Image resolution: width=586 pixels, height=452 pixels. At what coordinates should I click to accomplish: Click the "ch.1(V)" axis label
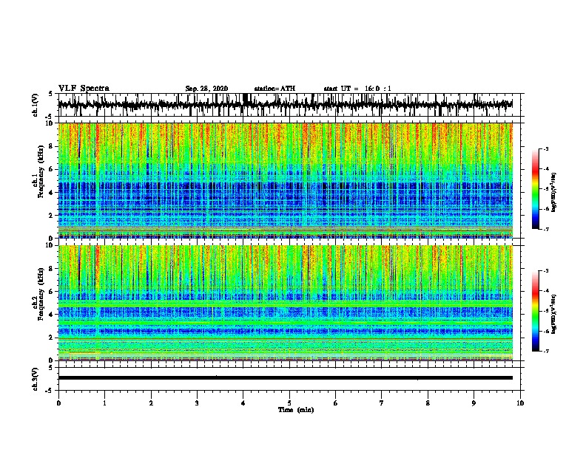(x=36, y=105)
